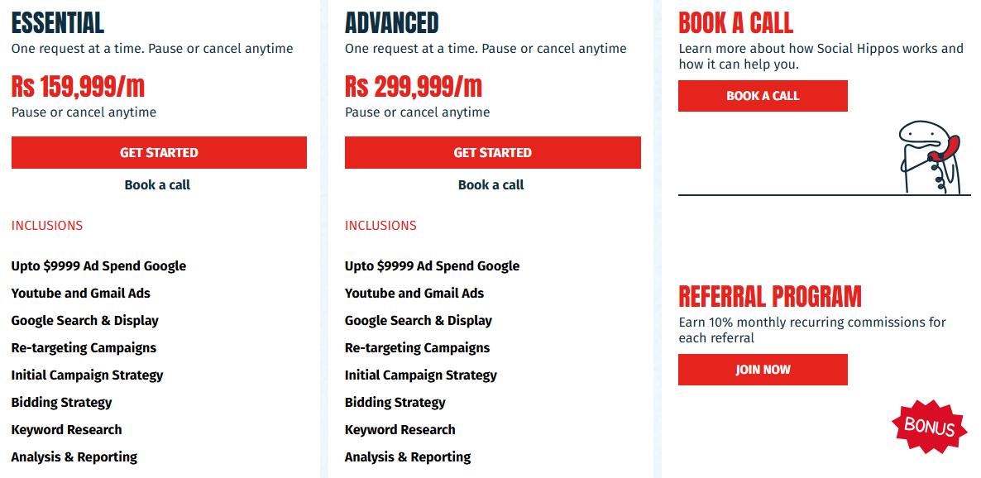
Task: Hit the JOIN NOW referral button
Action: [x=763, y=370]
